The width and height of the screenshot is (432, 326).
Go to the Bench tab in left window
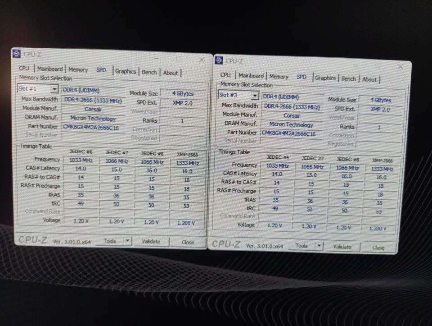[x=149, y=72]
